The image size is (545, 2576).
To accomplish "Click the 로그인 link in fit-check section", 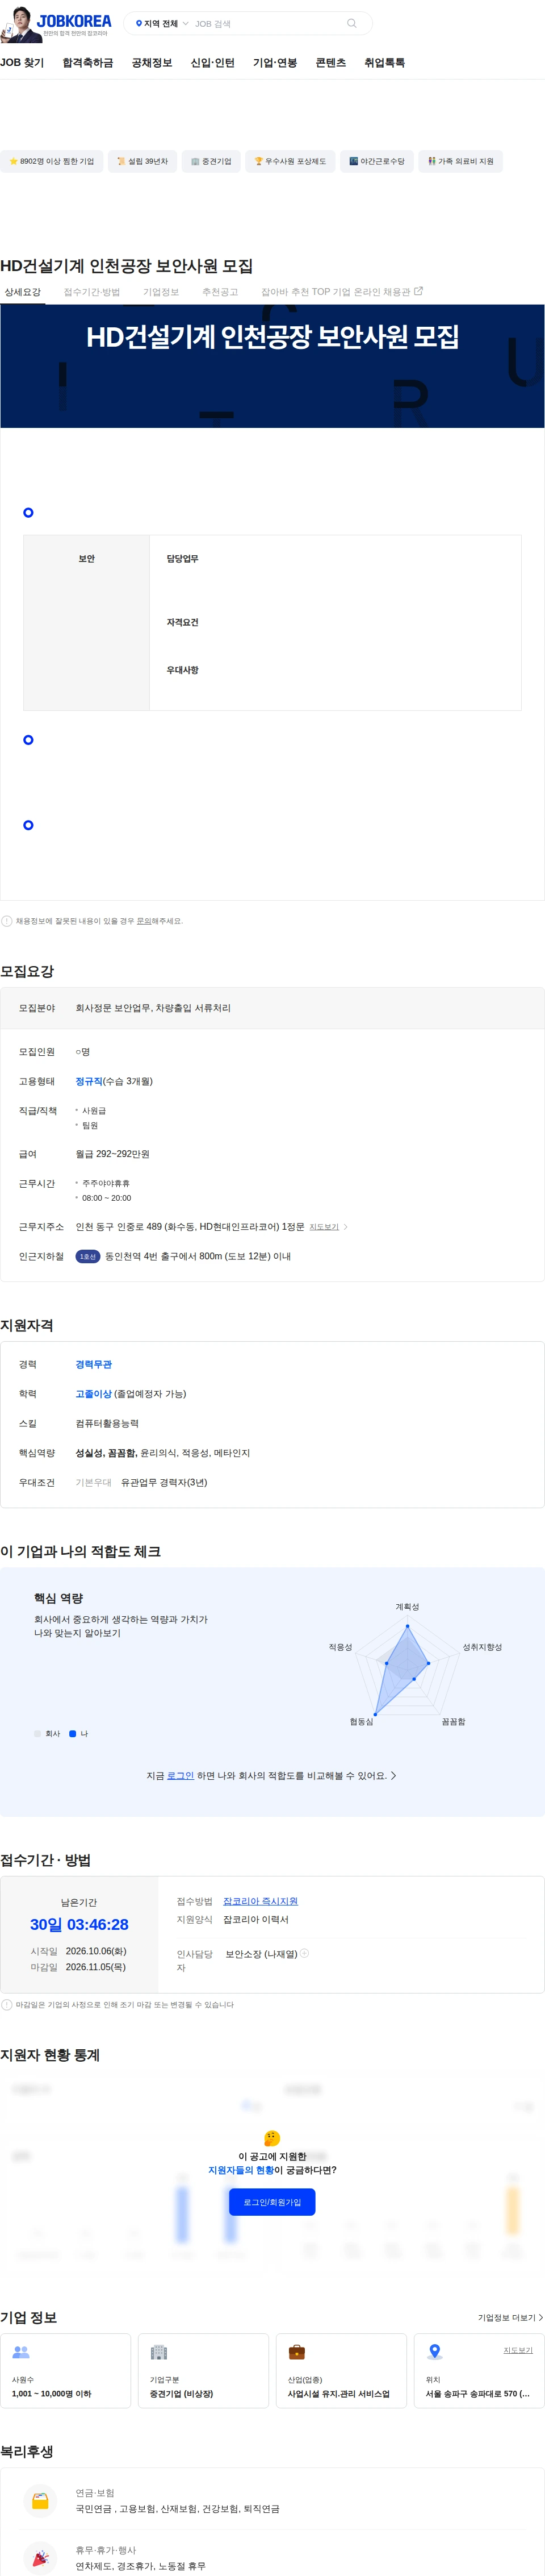I will [181, 1775].
